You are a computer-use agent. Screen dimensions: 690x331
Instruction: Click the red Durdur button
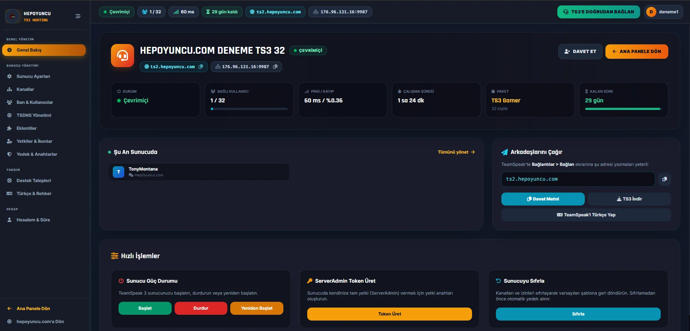201,308
